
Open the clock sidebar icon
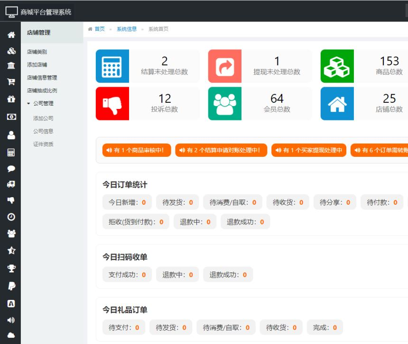tap(11, 217)
